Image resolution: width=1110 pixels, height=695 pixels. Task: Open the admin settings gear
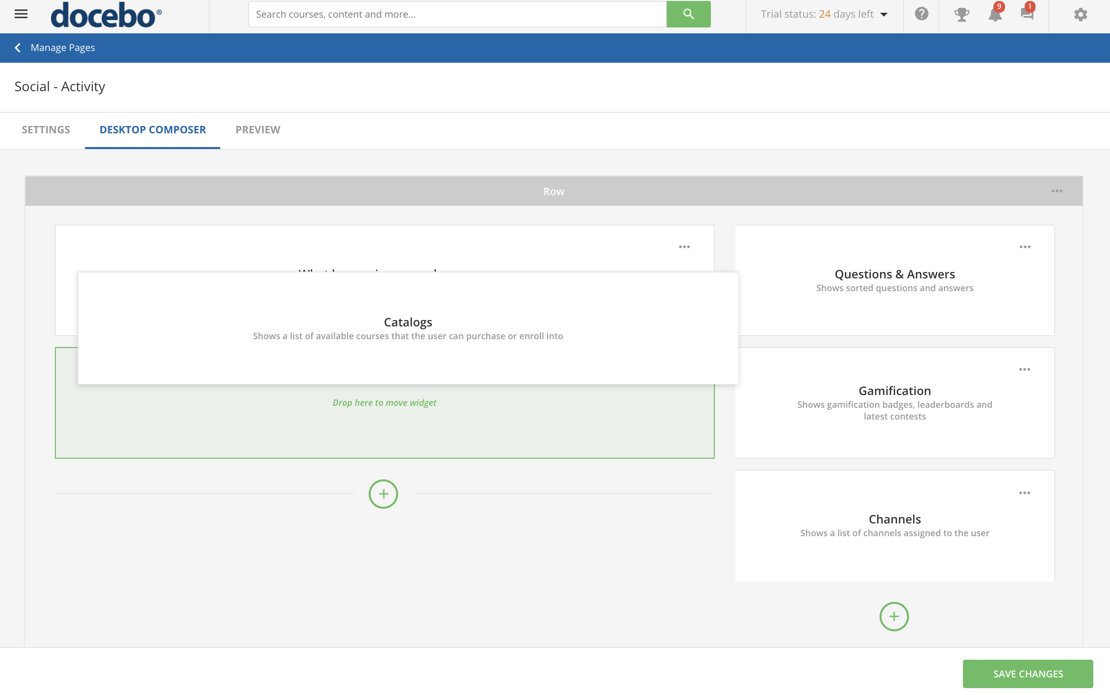[1080, 14]
